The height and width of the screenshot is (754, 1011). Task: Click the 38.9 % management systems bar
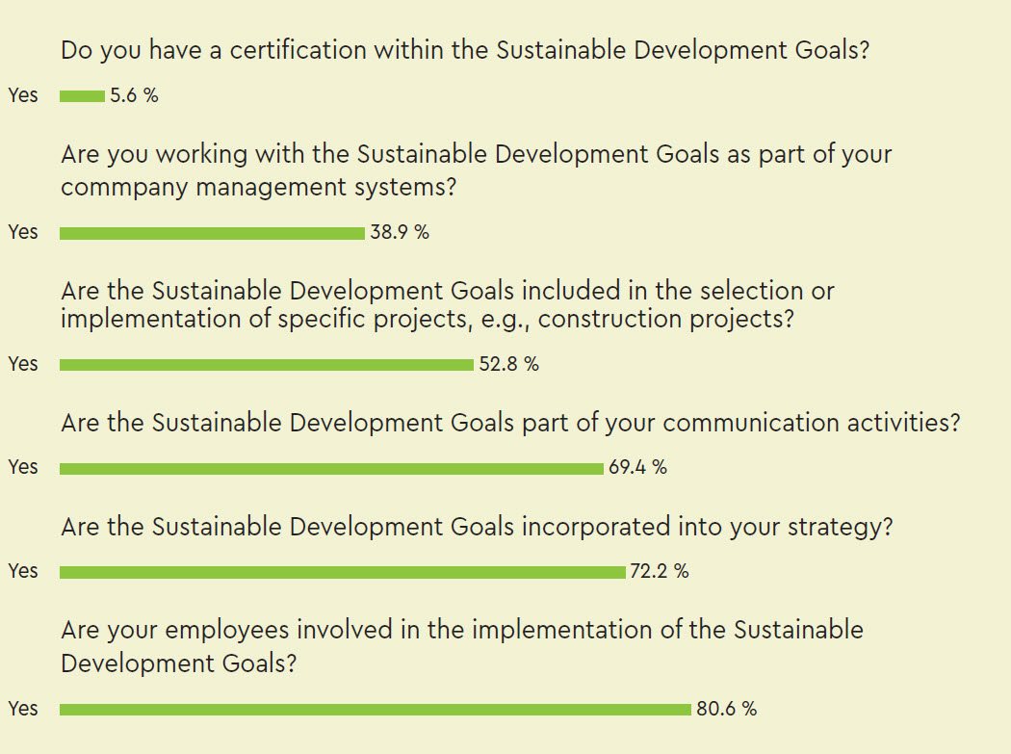(x=212, y=233)
